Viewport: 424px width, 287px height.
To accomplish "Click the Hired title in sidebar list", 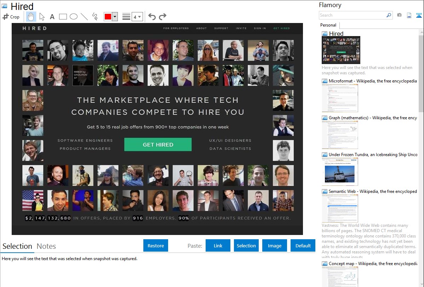I will pos(336,34).
